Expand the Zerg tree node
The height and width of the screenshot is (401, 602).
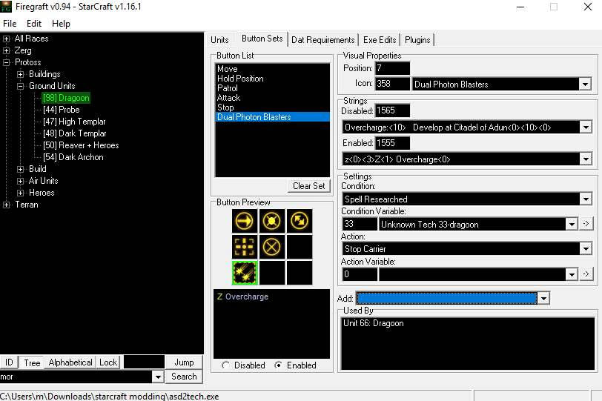pyautogui.click(x=7, y=50)
